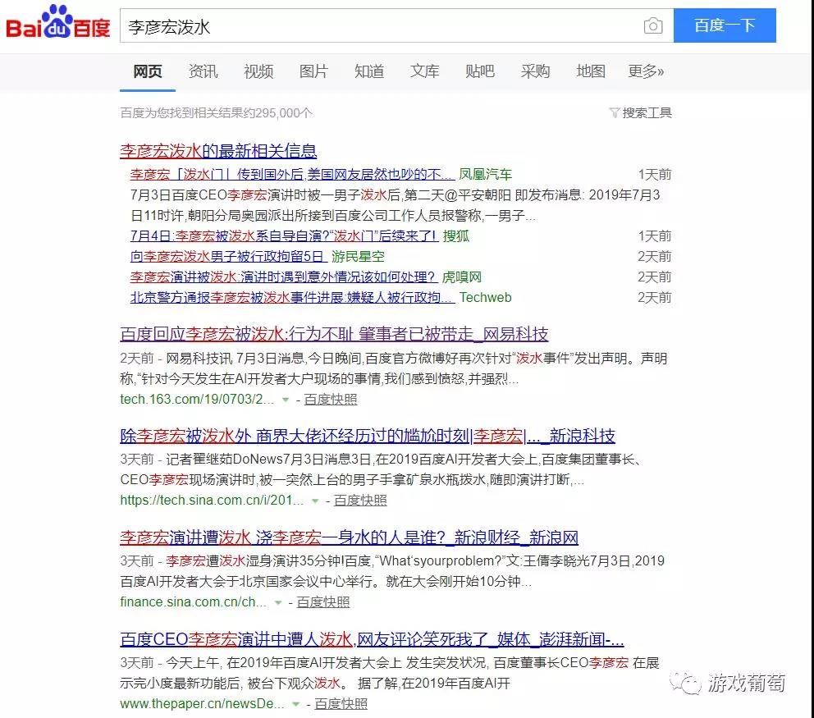Switch to the 资讯 tab
The width and height of the screenshot is (814, 718).
(203, 71)
